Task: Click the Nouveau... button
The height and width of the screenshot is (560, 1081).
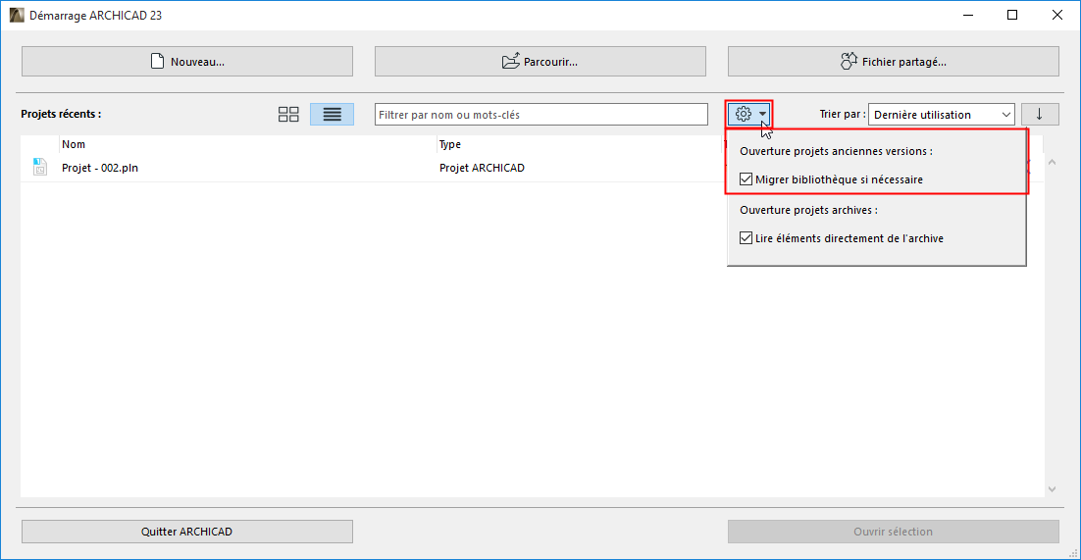Action: [x=186, y=62]
